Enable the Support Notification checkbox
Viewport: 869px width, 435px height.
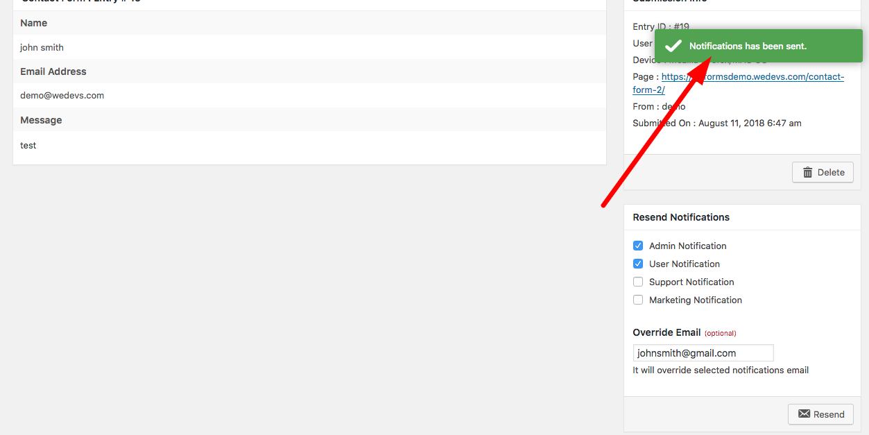637,282
